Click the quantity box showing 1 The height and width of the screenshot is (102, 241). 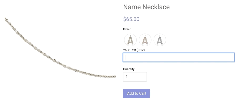click(x=135, y=77)
